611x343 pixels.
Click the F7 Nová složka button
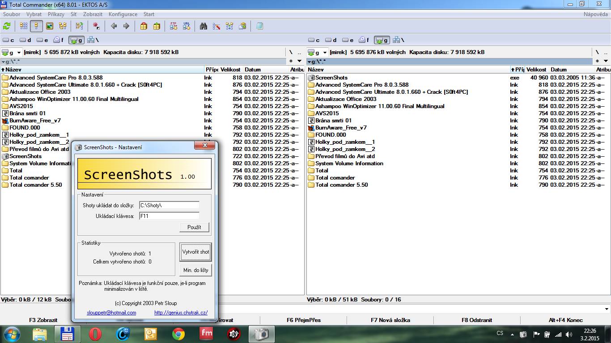click(x=390, y=320)
